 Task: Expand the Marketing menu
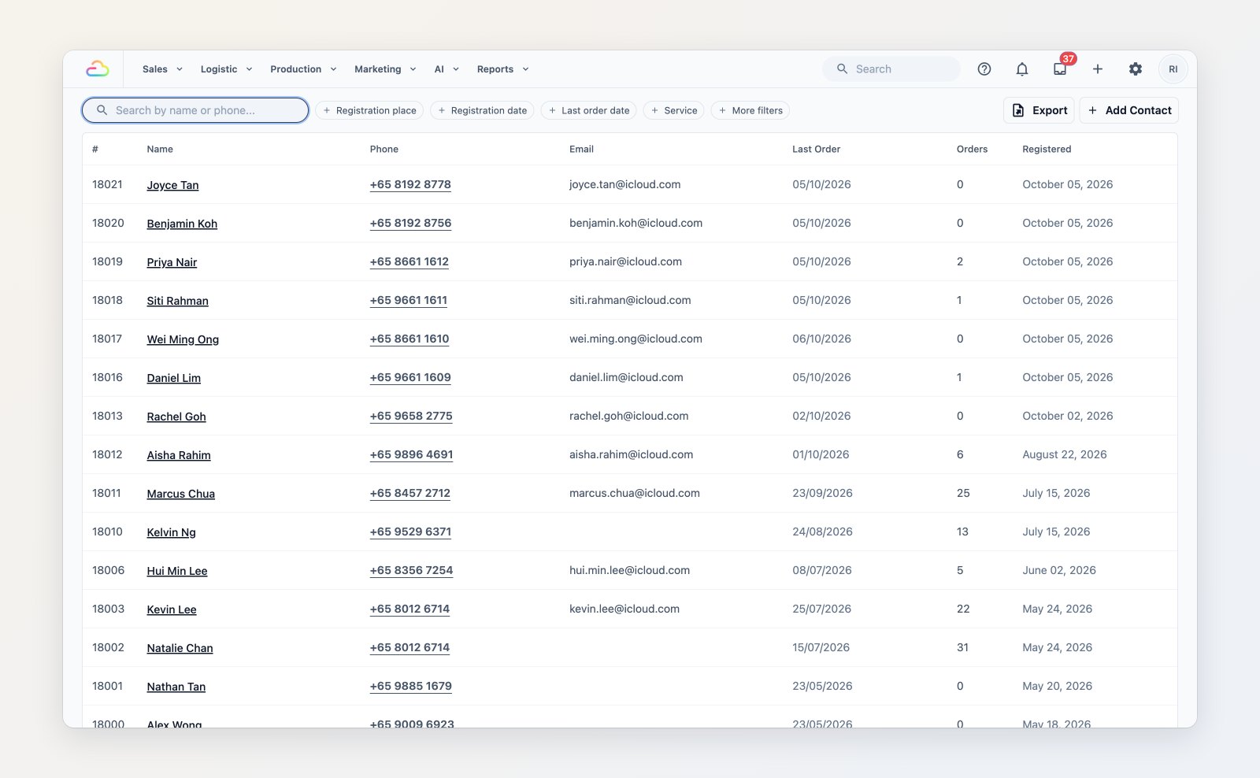tap(385, 69)
